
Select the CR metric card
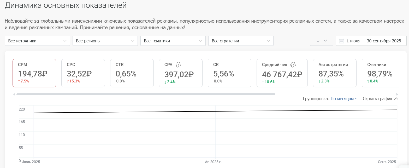229,73
